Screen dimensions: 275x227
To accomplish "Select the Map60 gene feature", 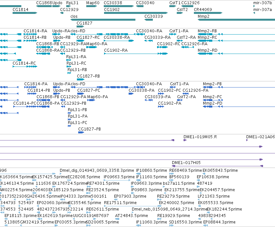I will coord(91,6).
